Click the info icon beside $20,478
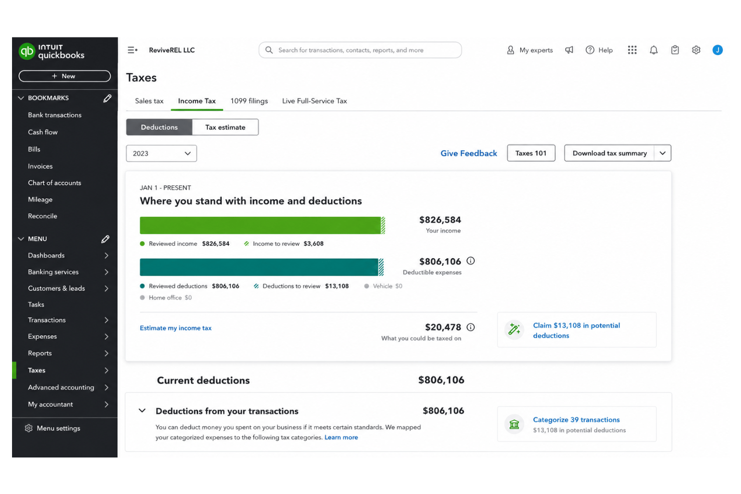This screenshot has height=494, width=741. click(471, 327)
